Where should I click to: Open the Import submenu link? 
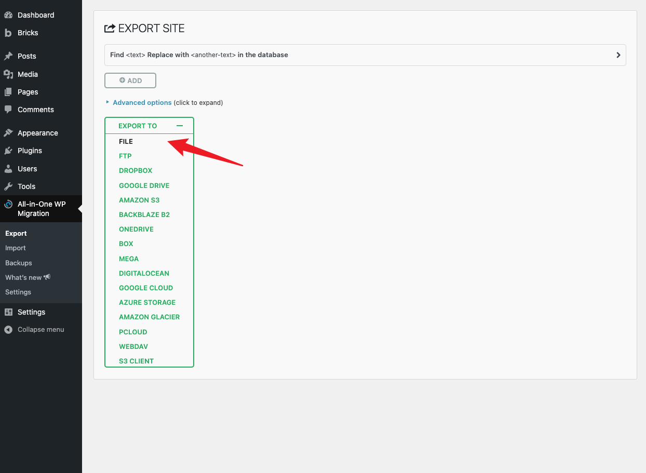16,248
